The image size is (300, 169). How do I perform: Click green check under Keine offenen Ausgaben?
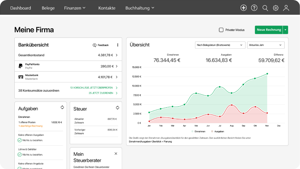click(19, 140)
